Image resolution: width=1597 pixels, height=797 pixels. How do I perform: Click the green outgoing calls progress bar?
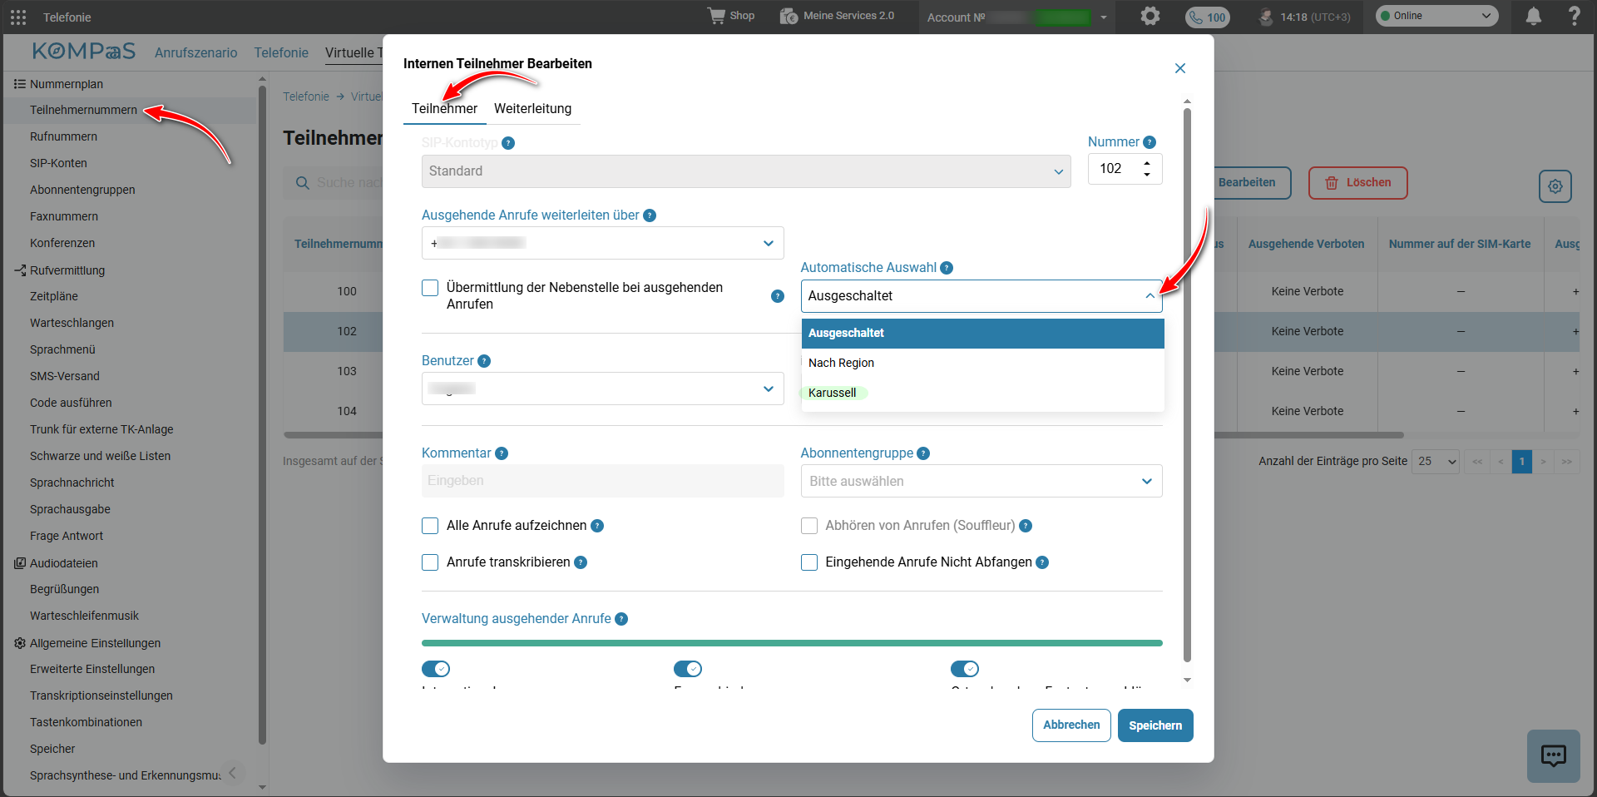(x=792, y=643)
